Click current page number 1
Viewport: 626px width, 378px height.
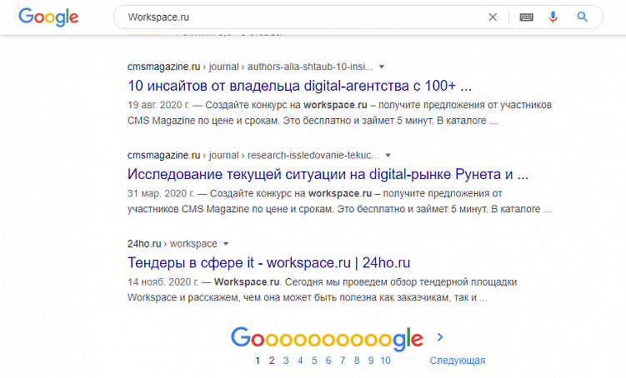[x=258, y=361]
